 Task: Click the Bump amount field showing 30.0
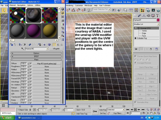24,100
